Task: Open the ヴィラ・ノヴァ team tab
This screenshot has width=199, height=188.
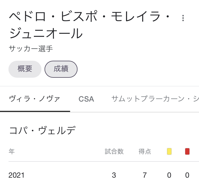Action: [x=35, y=99]
